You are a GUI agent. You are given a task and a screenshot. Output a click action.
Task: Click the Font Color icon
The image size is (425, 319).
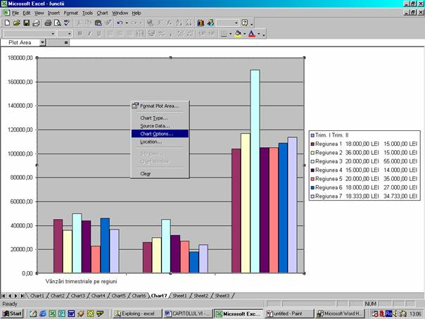[251, 33]
